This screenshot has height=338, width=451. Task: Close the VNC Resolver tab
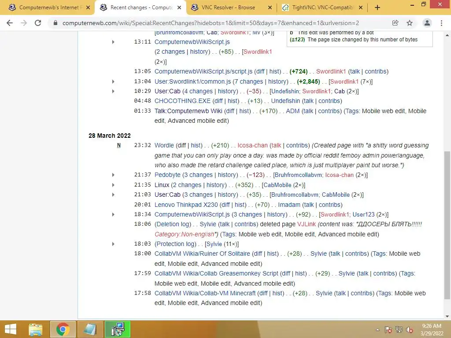pyautogui.click(x=270, y=7)
